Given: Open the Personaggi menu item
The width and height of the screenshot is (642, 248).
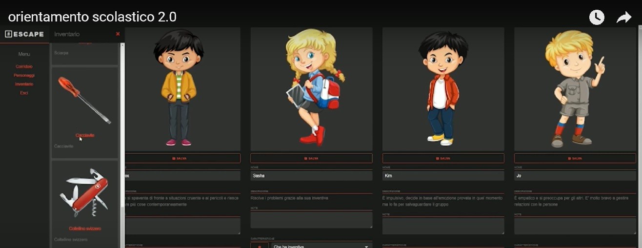Looking at the screenshot, I should [x=24, y=75].
